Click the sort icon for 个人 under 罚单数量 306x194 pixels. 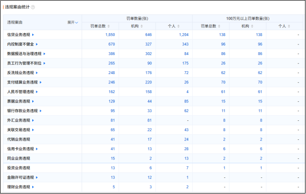coord(178,26)
